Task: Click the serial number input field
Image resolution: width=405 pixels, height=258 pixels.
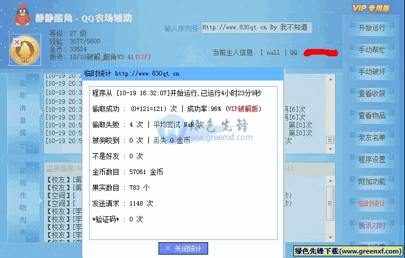Action: (x=257, y=28)
